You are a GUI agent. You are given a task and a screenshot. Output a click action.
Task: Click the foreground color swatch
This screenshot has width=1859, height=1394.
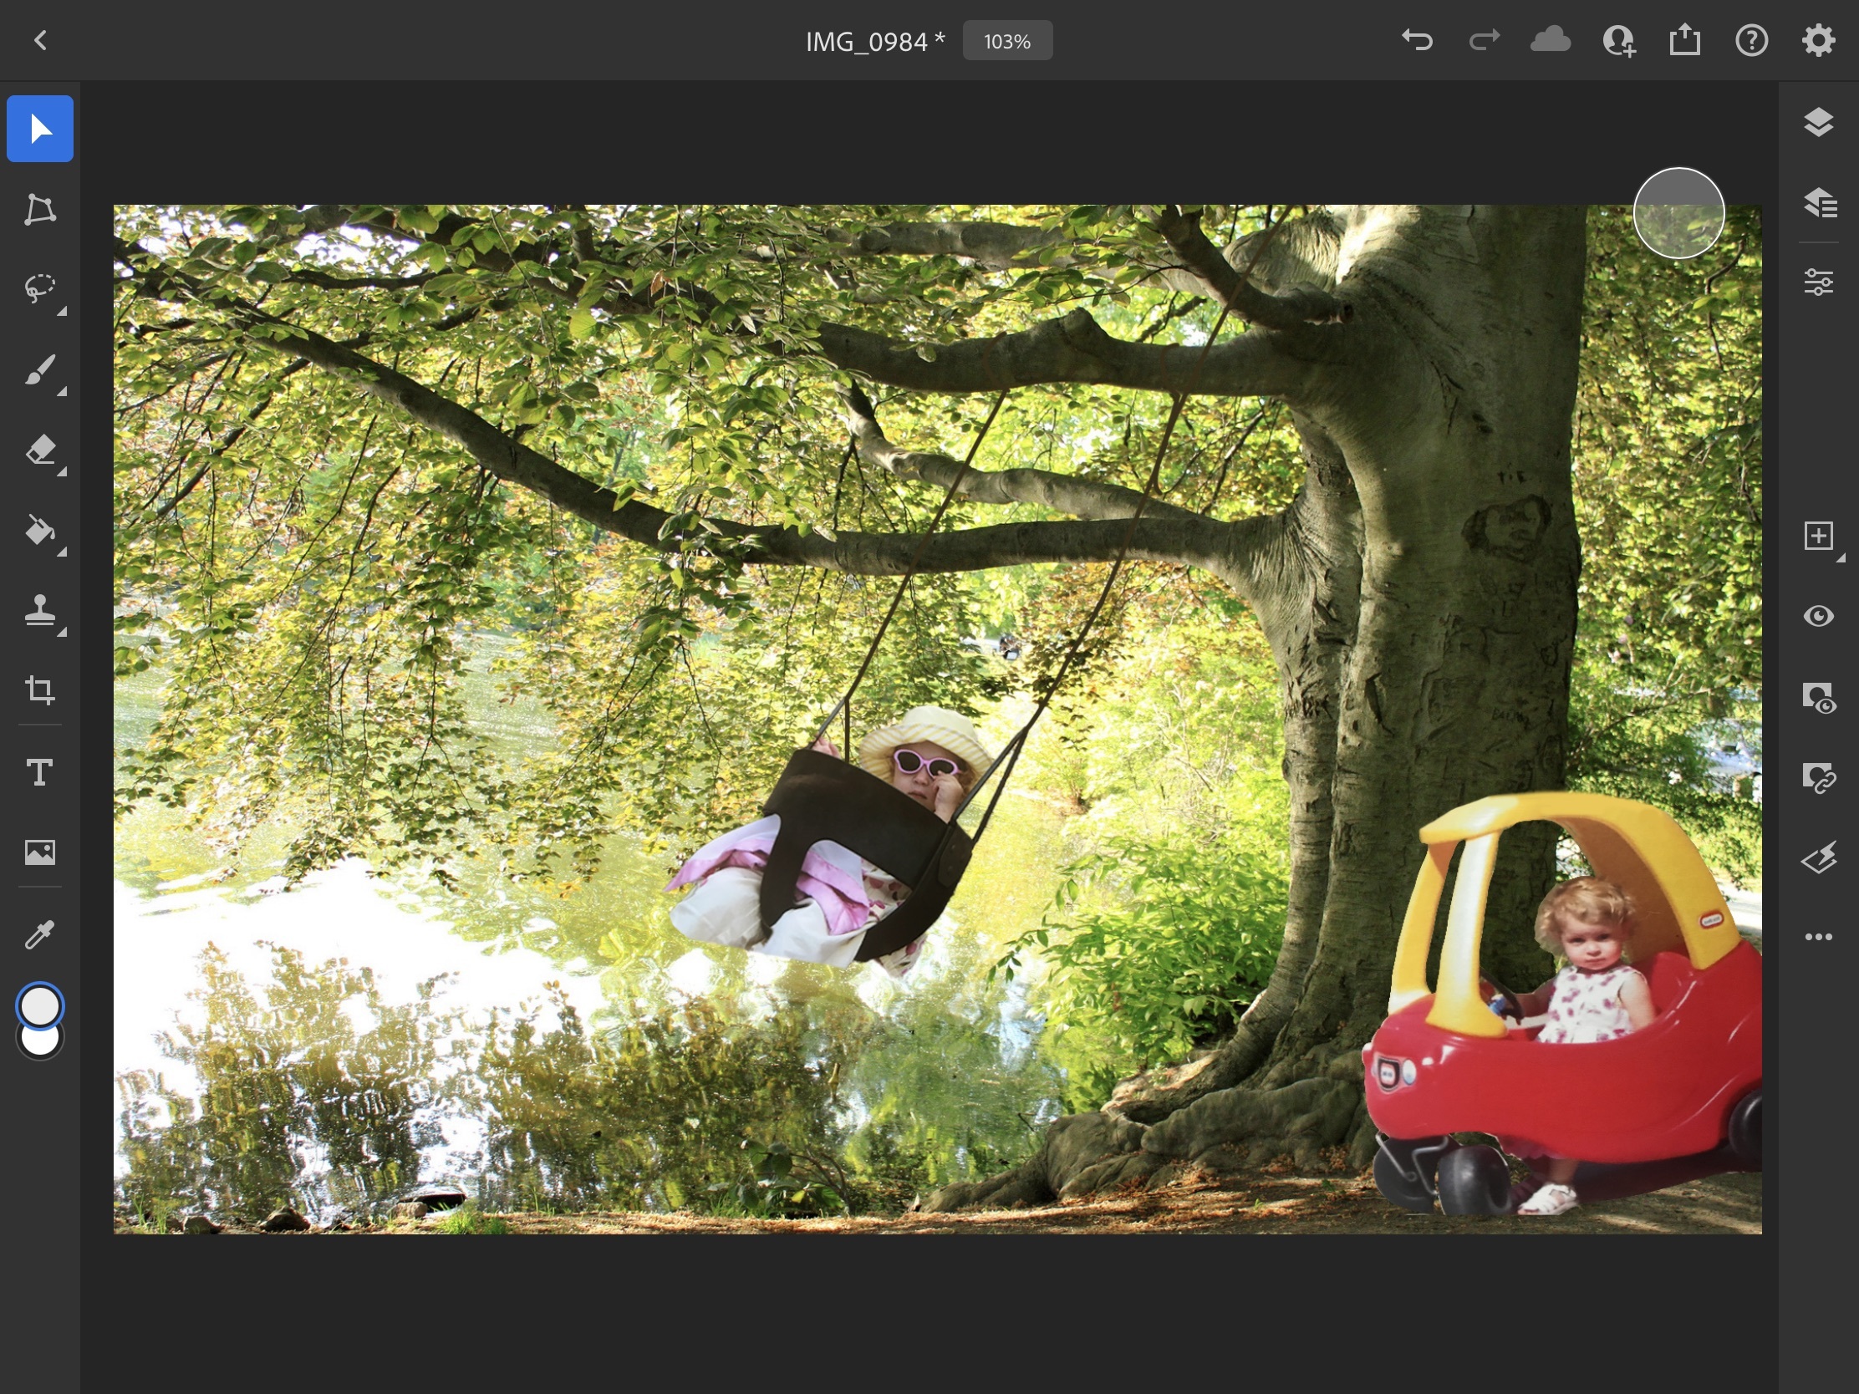[x=39, y=1005]
